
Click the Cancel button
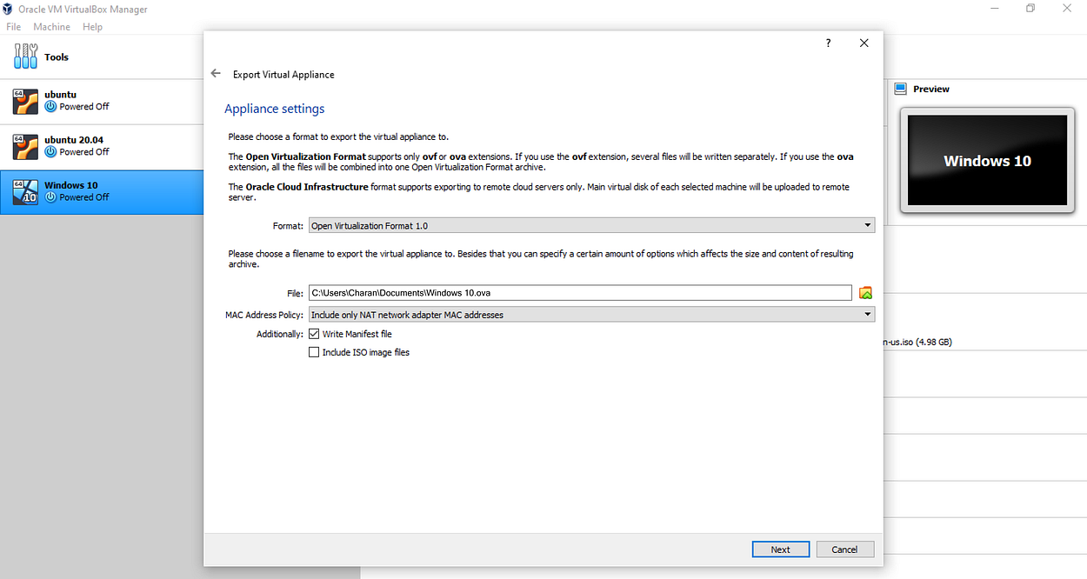(x=844, y=549)
